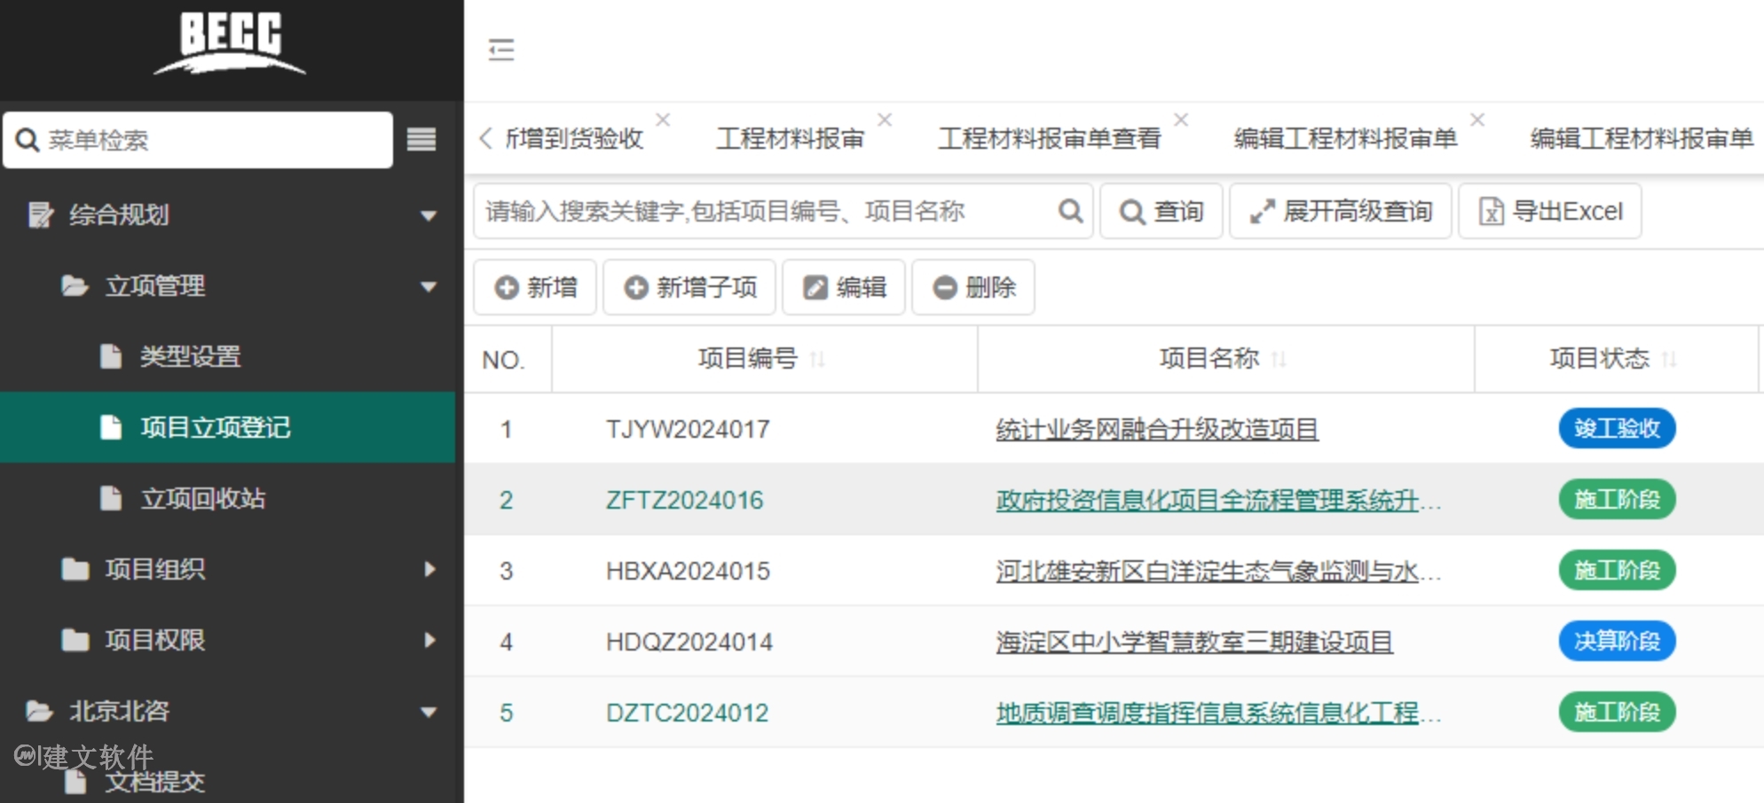Close the 工程材料报审 tab
The image size is (1764, 803).
coord(885,119)
